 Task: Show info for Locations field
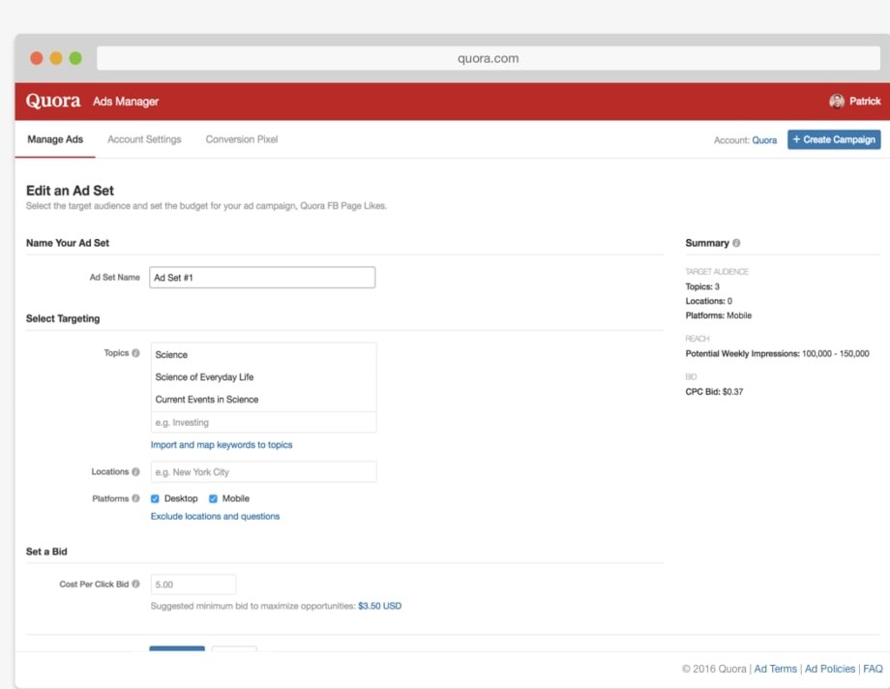tap(135, 471)
